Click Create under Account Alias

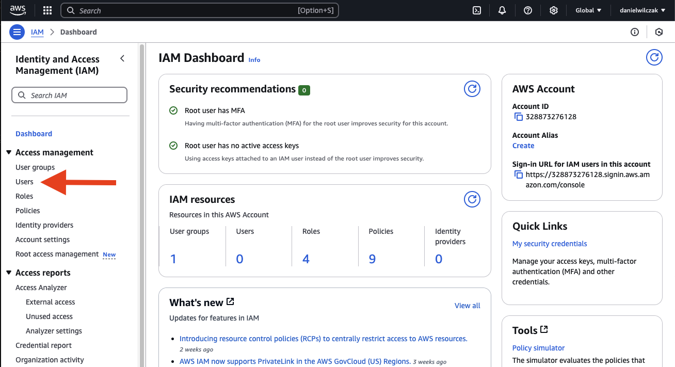[523, 146]
